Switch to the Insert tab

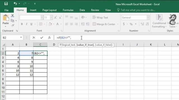(x=33, y=10)
